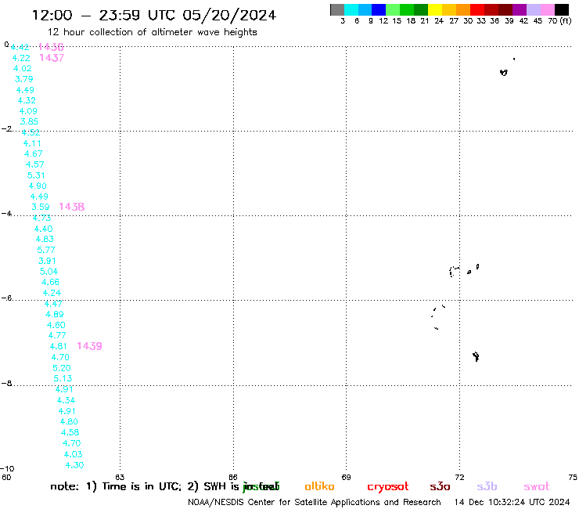Click the purple swatch in the color scale
Viewport: 579px width, 509px height.
click(x=520, y=9)
